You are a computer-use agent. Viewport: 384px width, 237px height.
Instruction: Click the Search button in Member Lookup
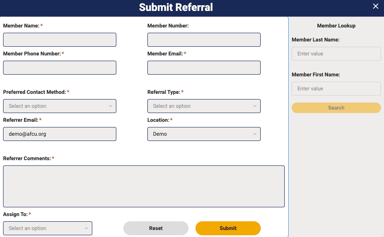click(x=336, y=108)
